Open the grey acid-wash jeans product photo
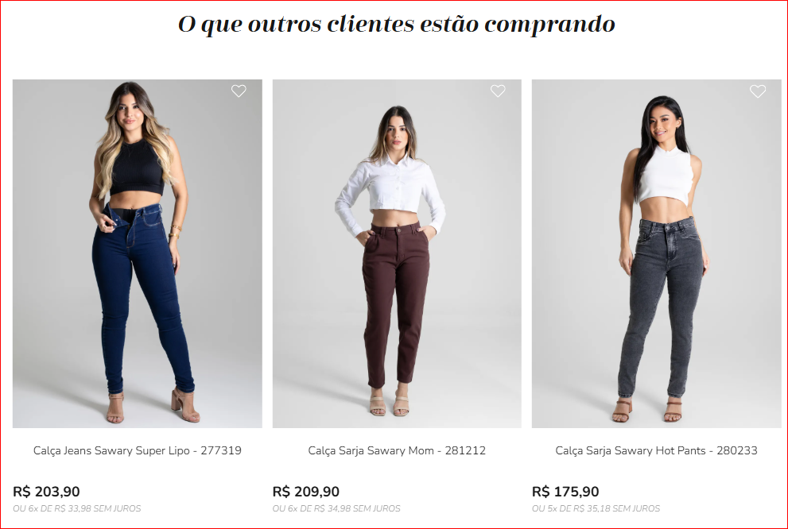Screen dimensions: 788x529 pyautogui.click(x=656, y=253)
